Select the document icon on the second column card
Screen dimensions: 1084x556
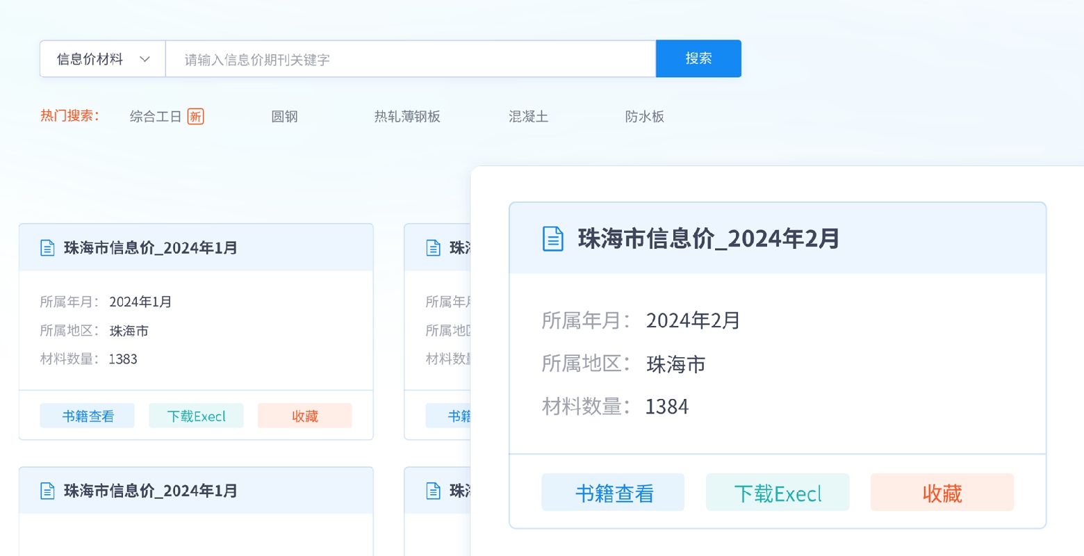pos(433,247)
